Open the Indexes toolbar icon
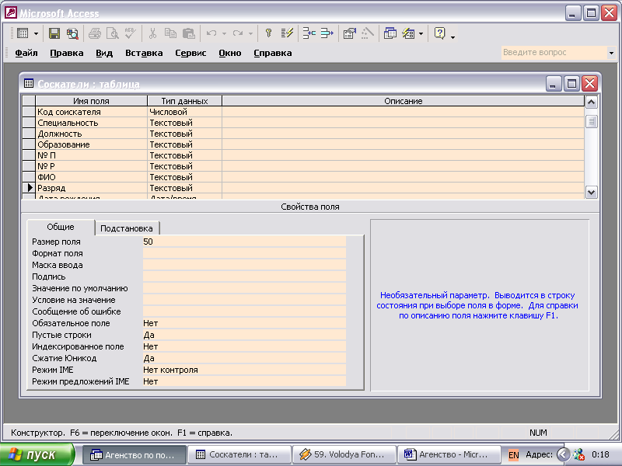 coord(287,33)
